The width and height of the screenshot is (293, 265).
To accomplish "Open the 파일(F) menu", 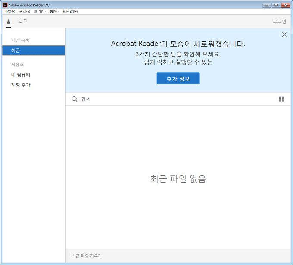I will coord(10,12).
